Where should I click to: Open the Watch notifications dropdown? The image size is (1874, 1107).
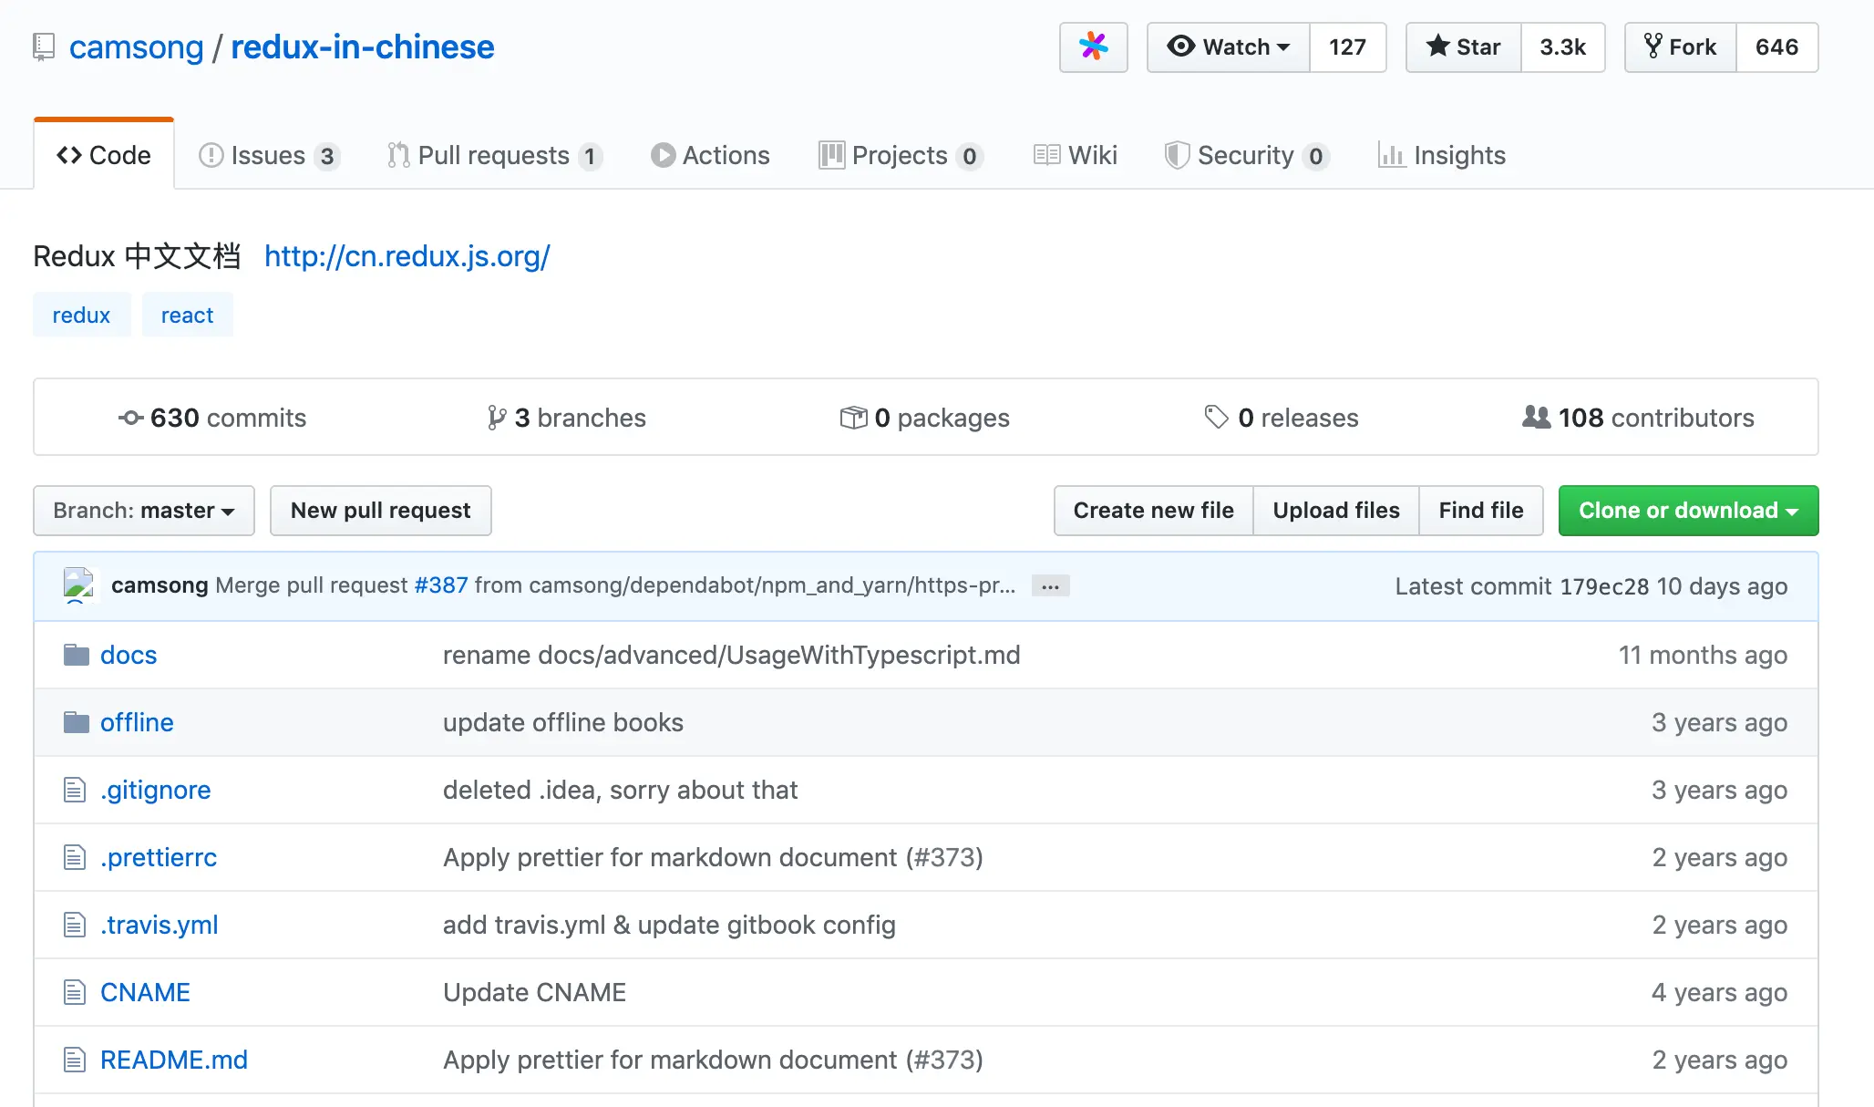(1228, 47)
